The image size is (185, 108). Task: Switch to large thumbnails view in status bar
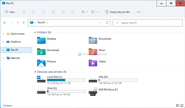[x=182, y=105]
